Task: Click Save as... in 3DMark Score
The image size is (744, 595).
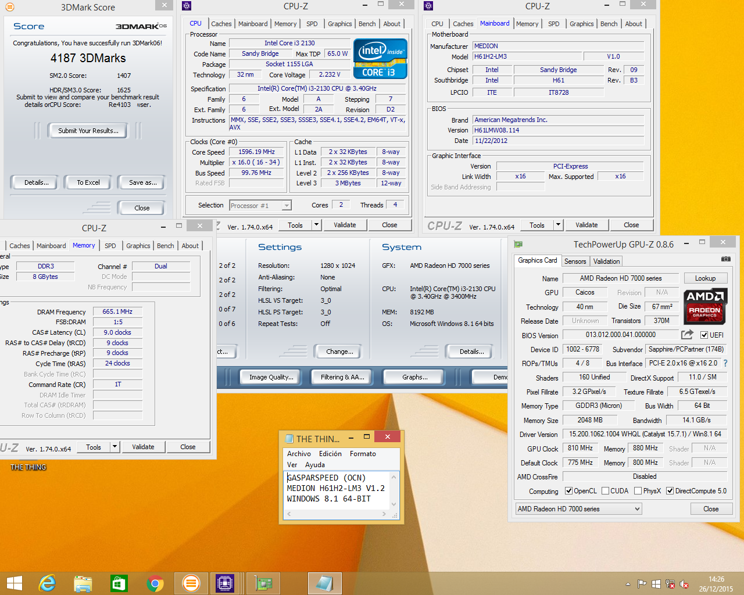Action: (142, 182)
